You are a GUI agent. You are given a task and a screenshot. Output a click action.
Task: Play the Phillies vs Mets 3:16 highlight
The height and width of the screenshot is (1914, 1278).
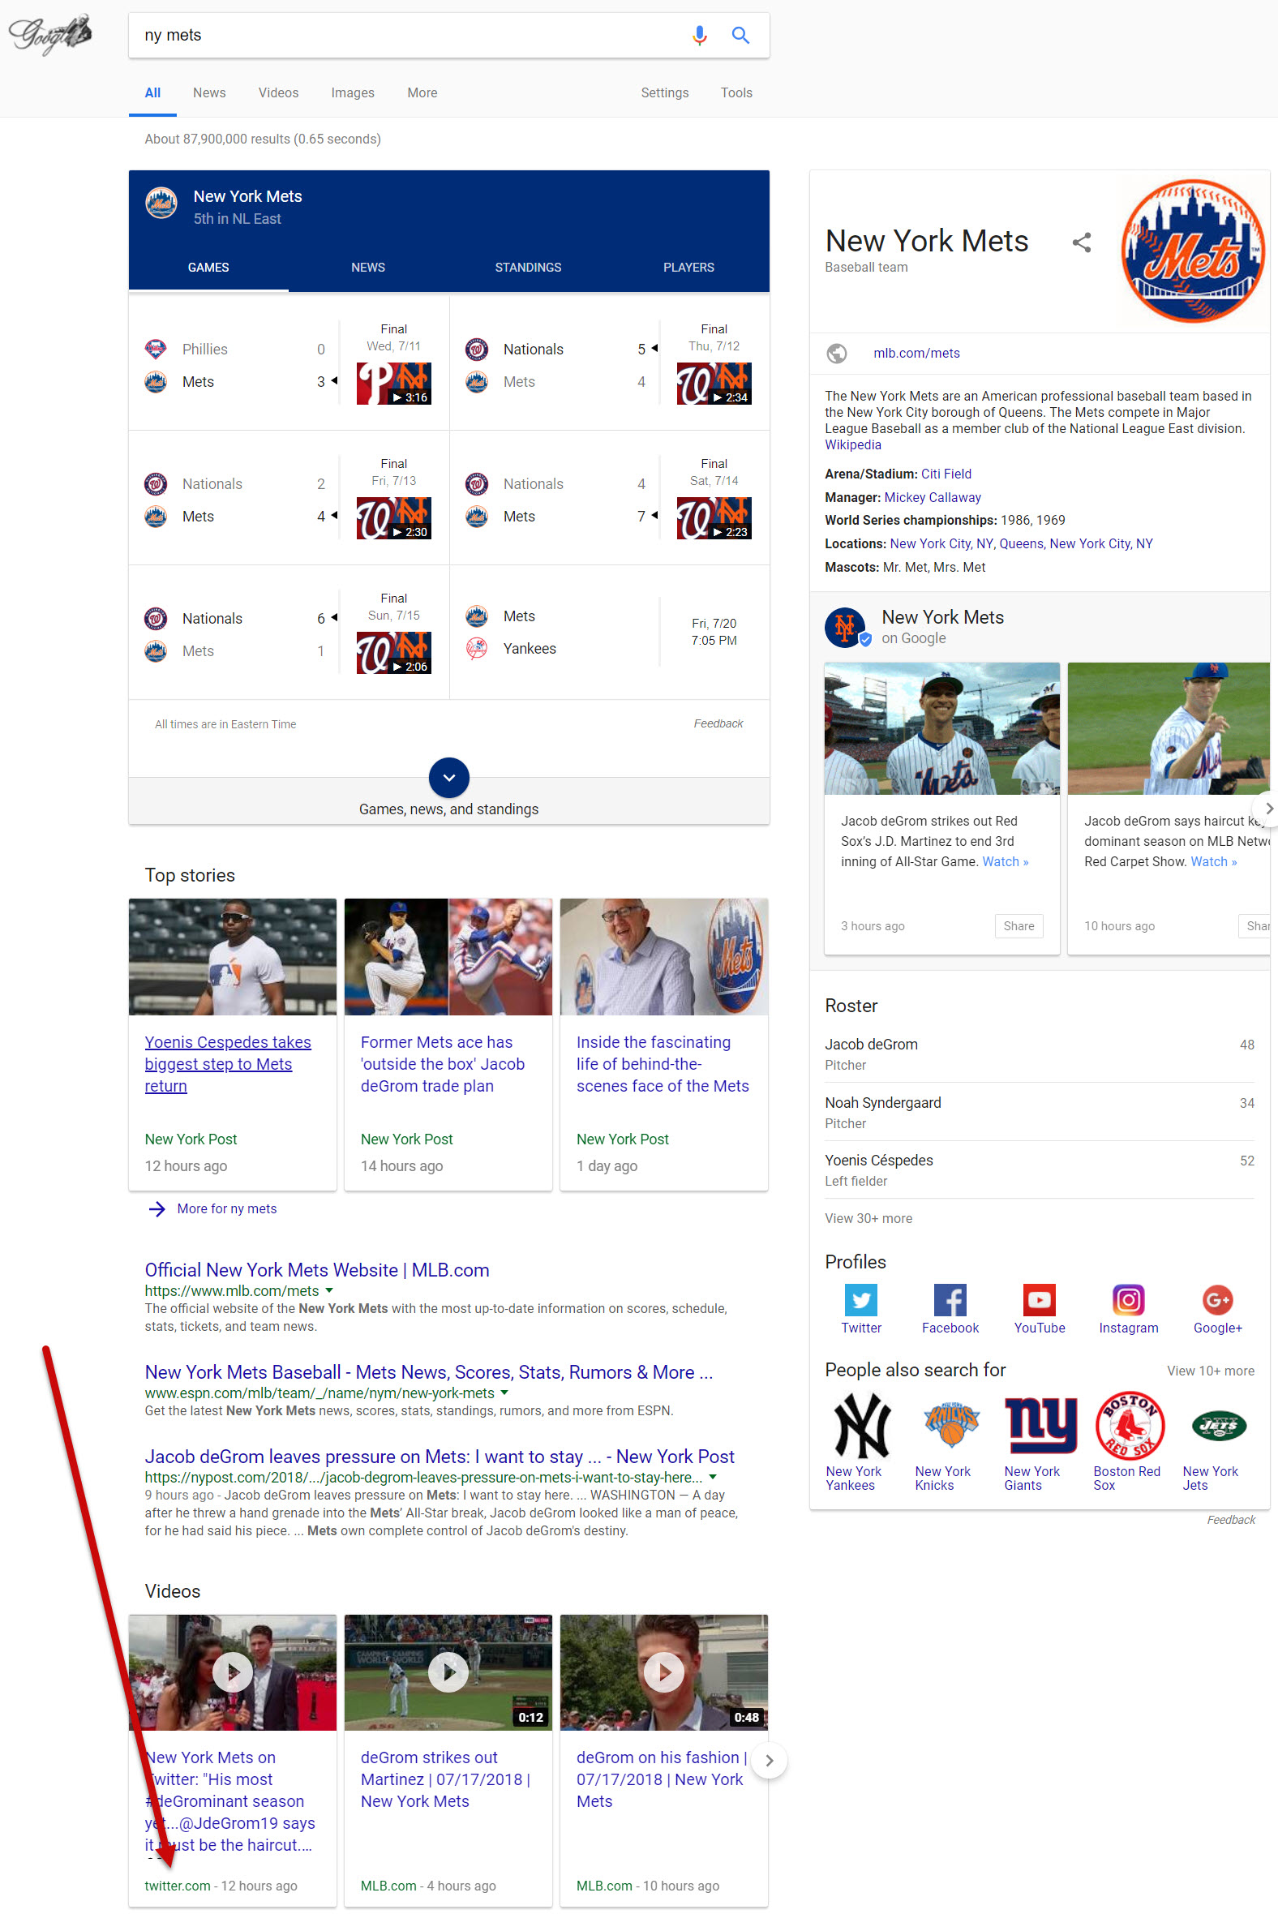[393, 384]
